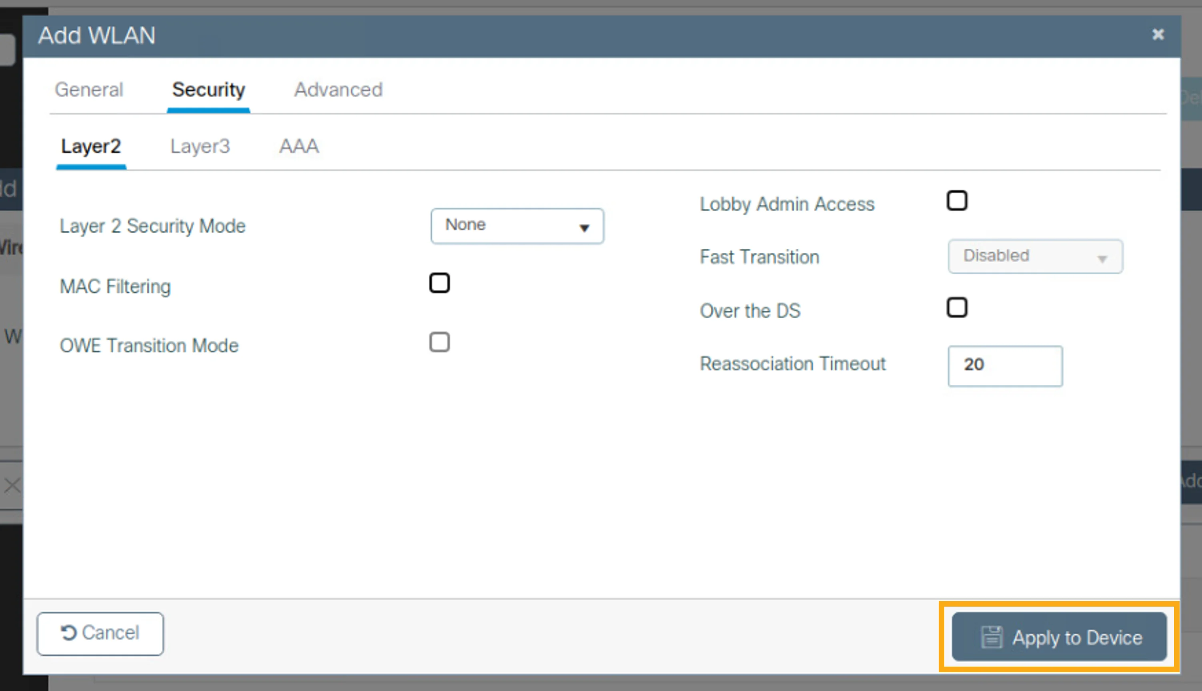Image resolution: width=1202 pixels, height=691 pixels.
Task: Click the Apply to Device button
Action: (x=1059, y=637)
